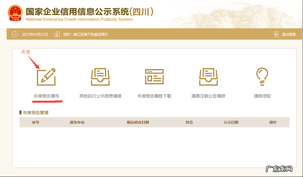The image size is (303, 177).
Task: Click the pencil icon for annual report filling
Action: 46,76
